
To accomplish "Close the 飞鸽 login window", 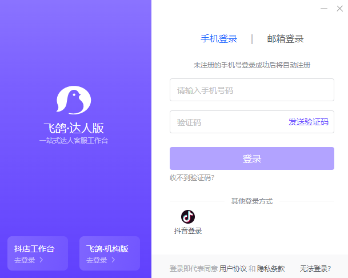I will 339,9.
